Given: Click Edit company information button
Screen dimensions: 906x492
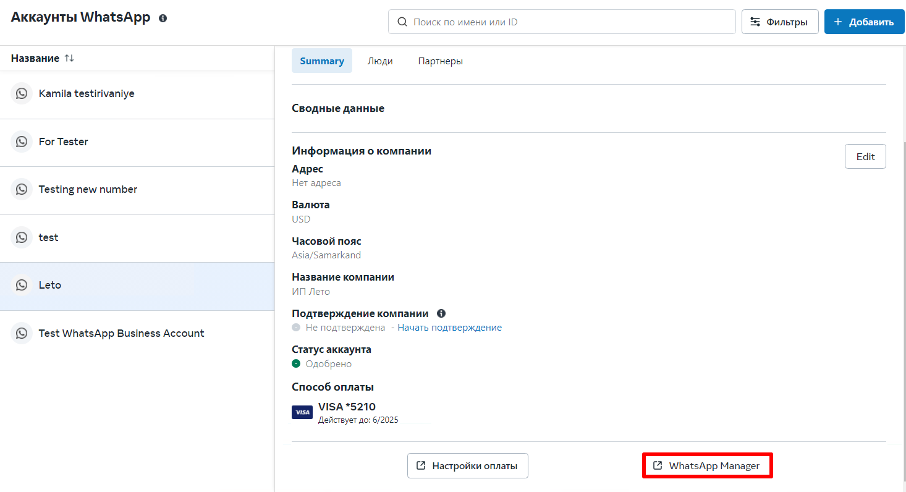Looking at the screenshot, I should pyautogui.click(x=865, y=156).
